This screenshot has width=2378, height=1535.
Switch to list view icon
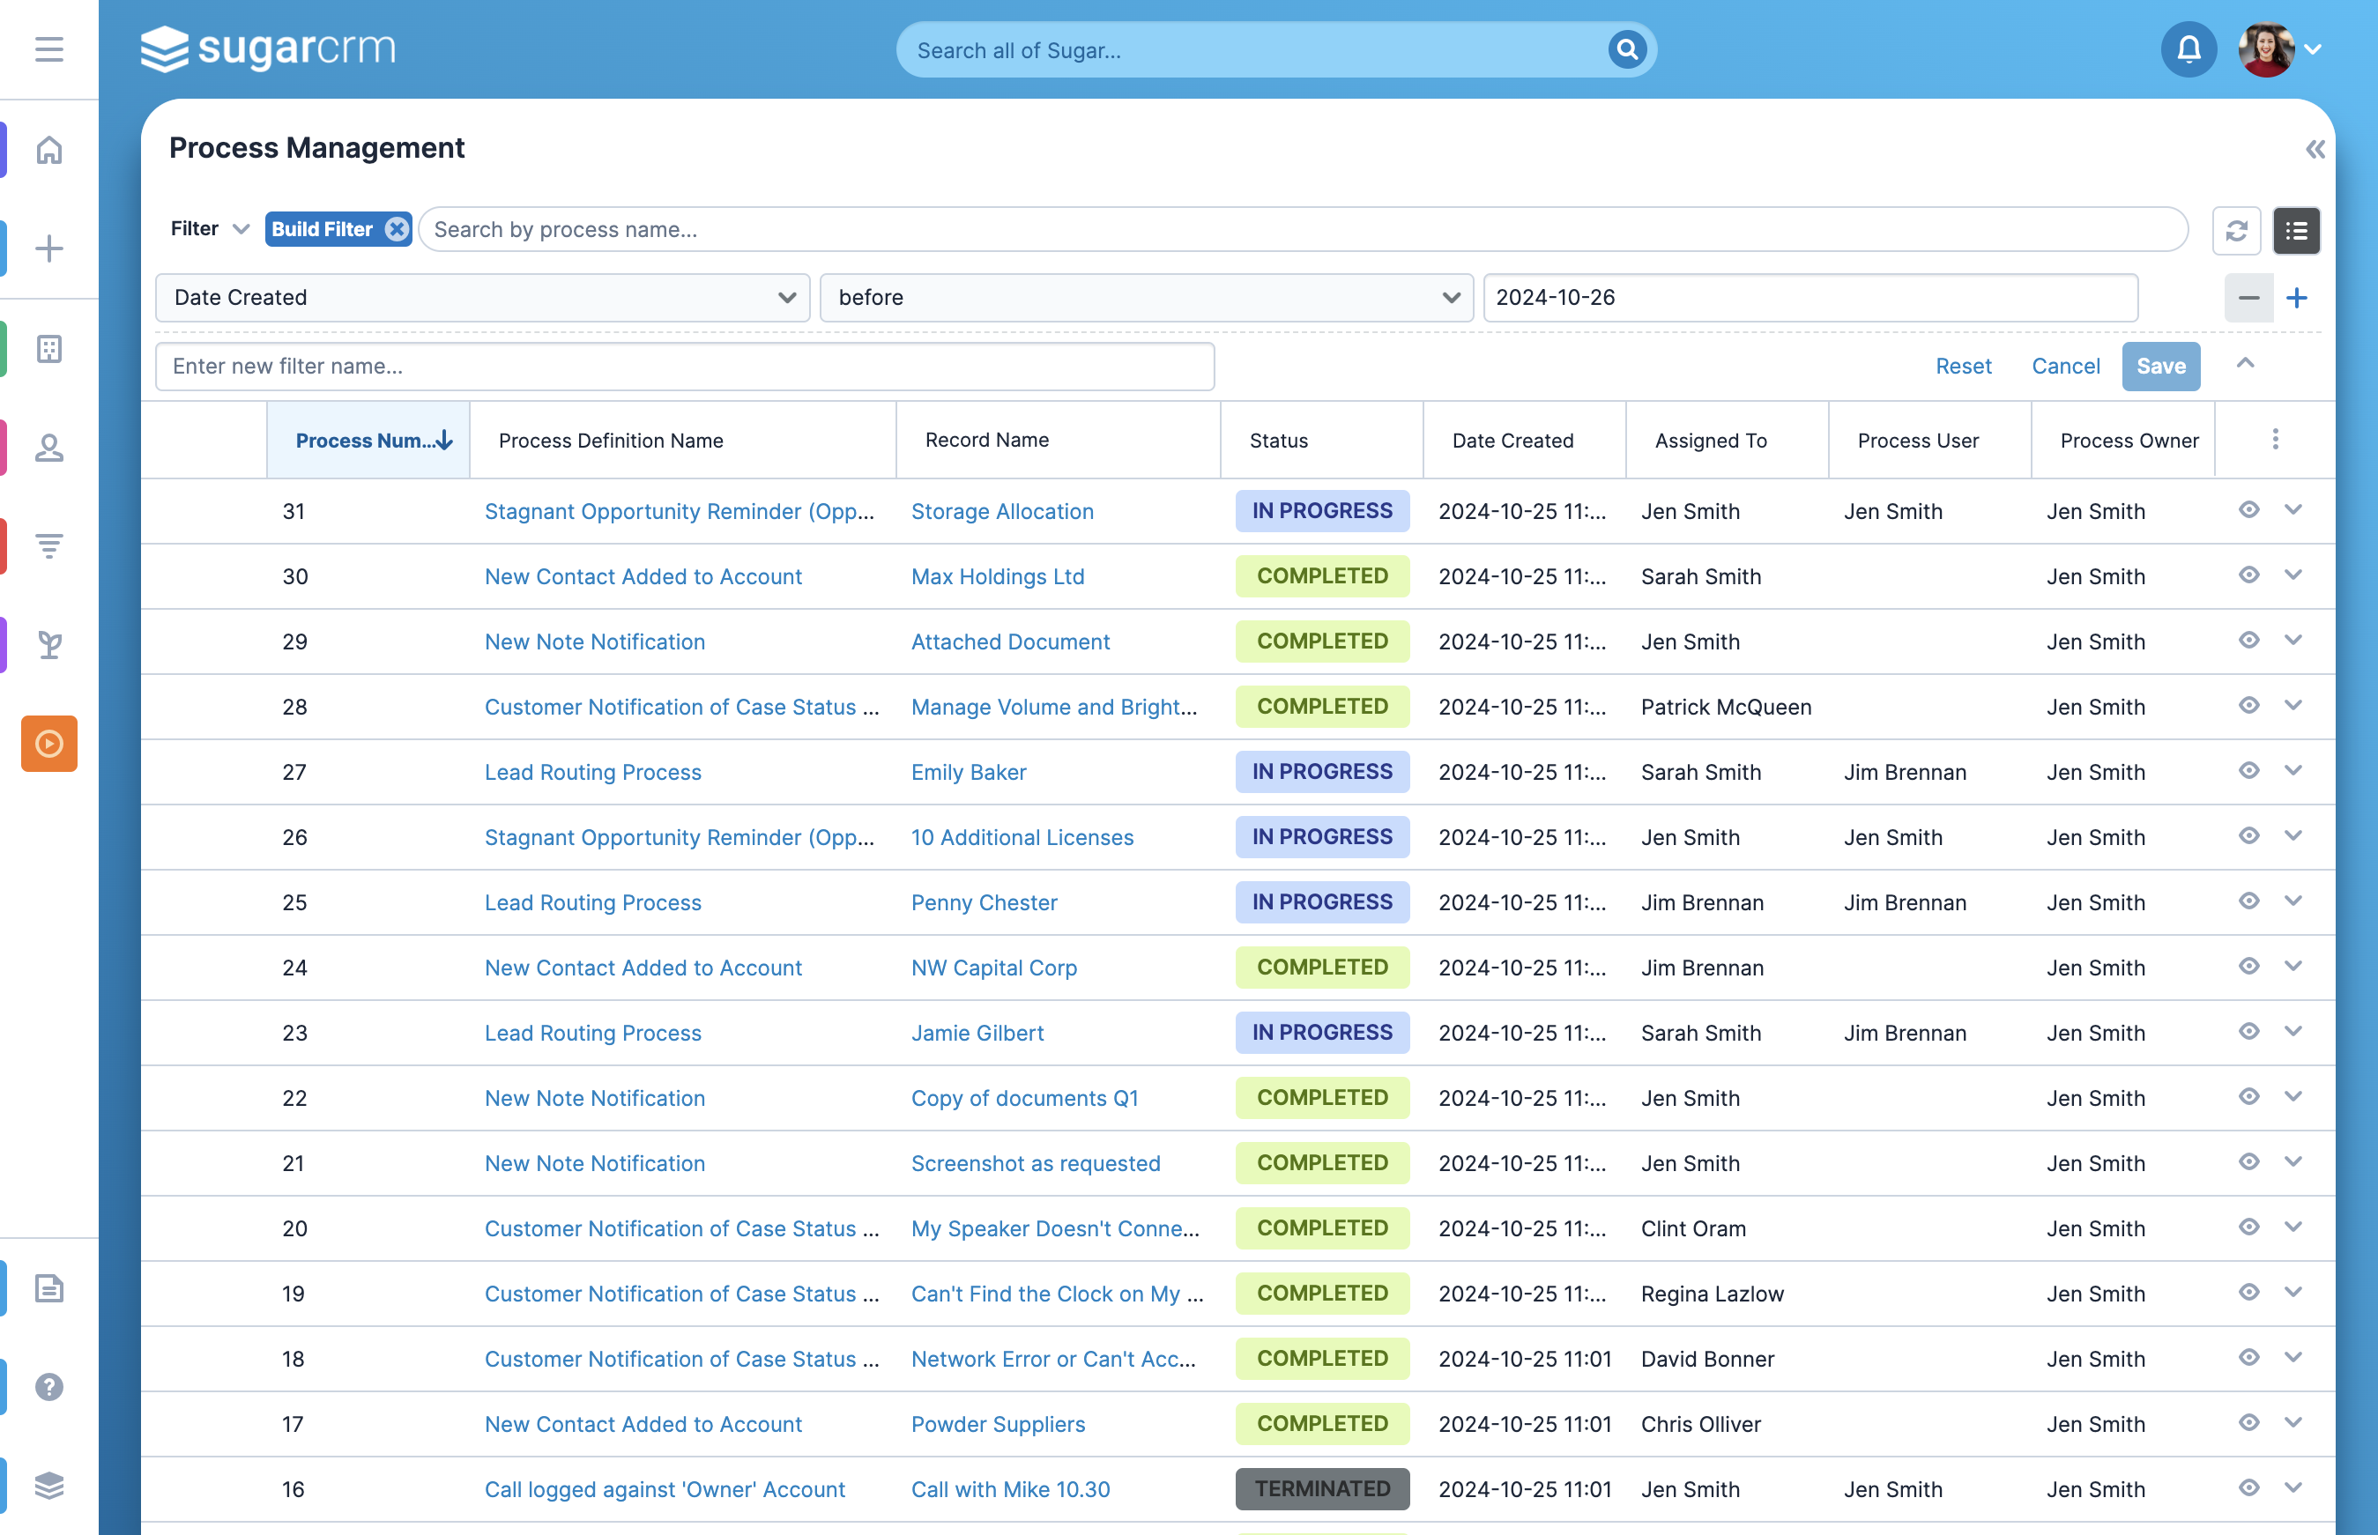click(2296, 230)
